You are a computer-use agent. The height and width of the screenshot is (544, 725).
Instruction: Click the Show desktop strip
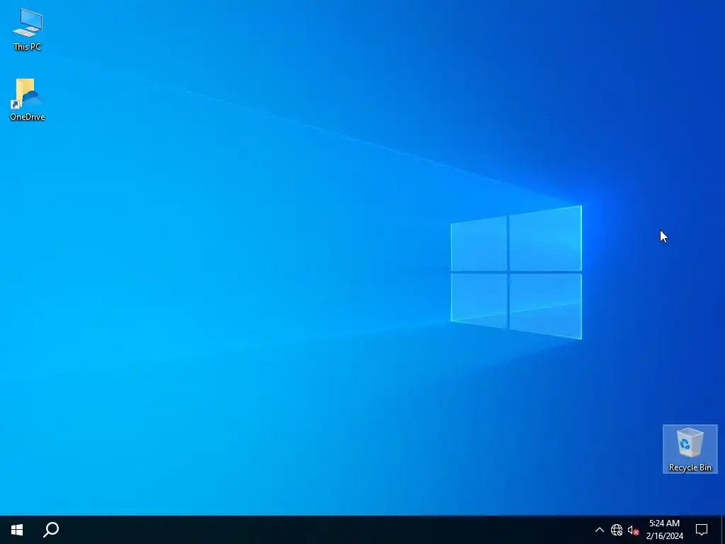tap(723, 530)
